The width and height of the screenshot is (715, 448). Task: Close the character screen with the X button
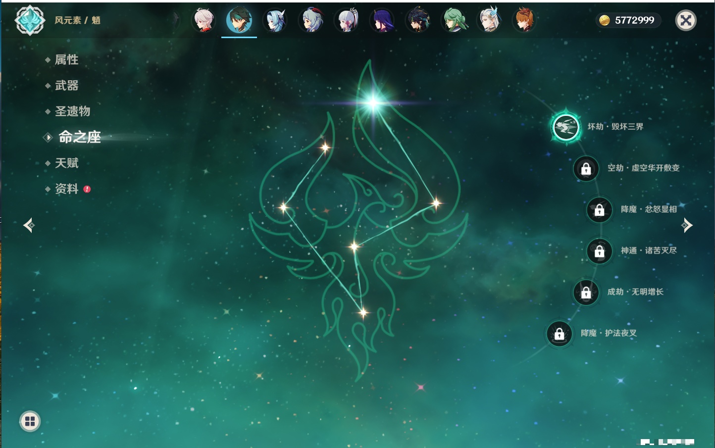pyautogui.click(x=686, y=20)
